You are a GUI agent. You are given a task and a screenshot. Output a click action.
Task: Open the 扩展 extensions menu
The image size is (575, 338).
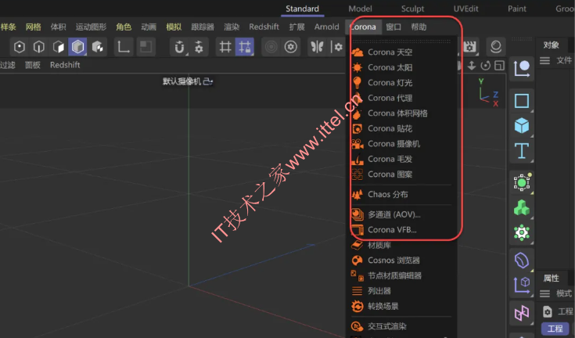[x=296, y=27]
